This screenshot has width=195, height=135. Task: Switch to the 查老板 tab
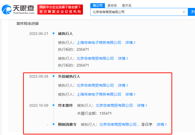(x=112, y=6)
